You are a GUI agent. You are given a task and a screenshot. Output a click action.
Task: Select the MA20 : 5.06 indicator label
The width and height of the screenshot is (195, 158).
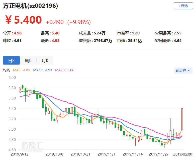click(65, 70)
